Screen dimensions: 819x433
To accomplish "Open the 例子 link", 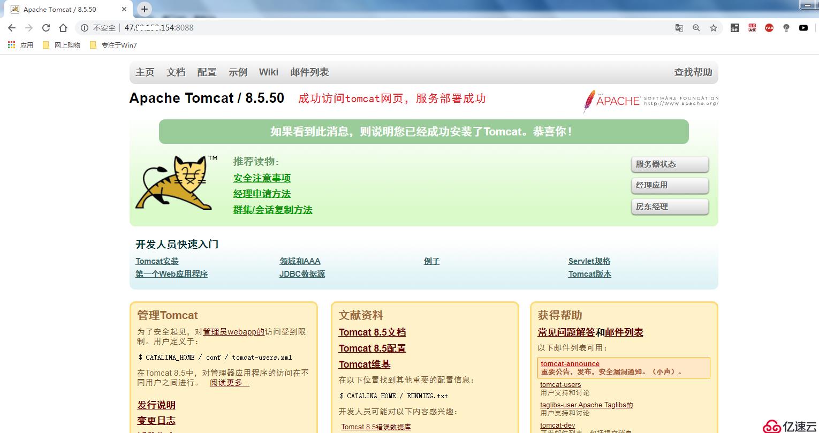I will pos(431,261).
